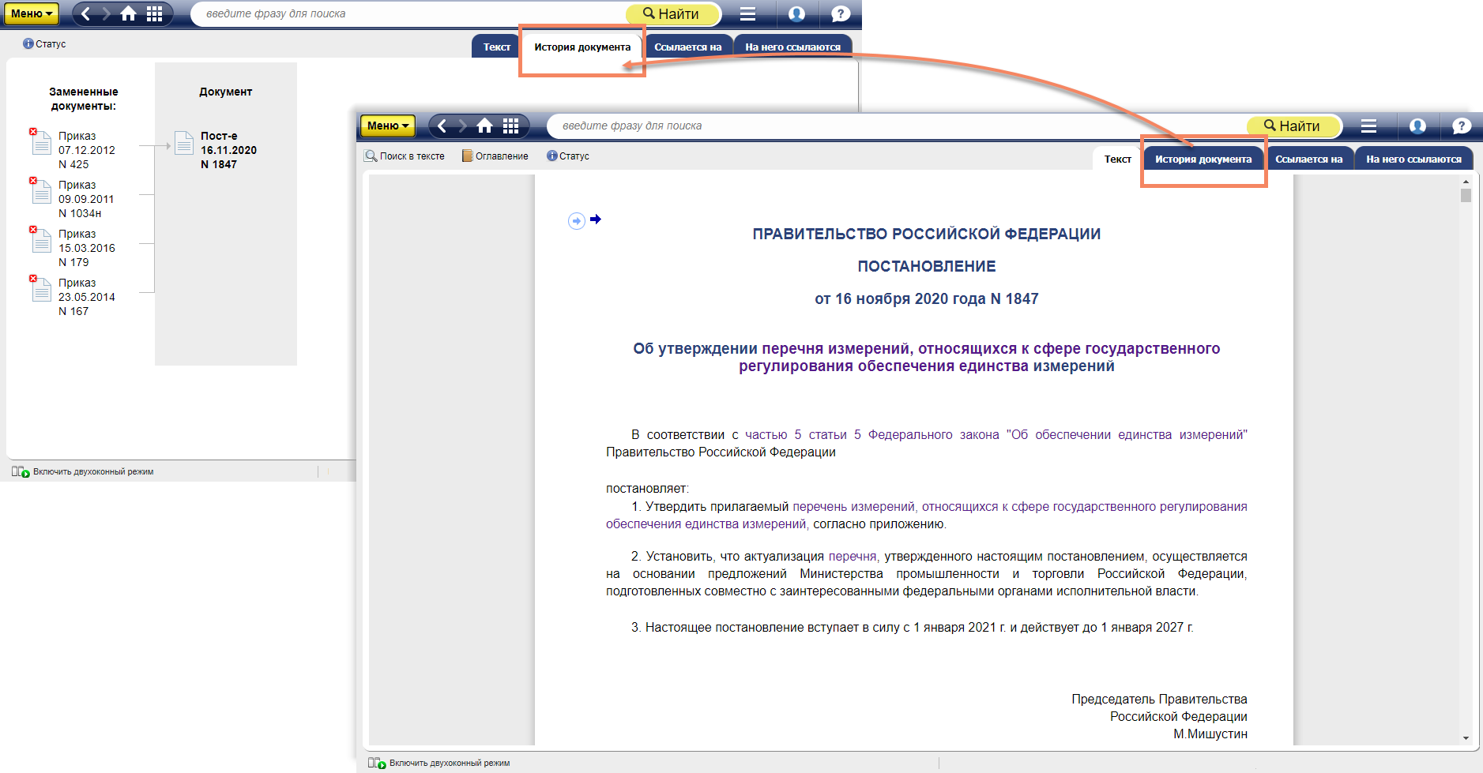Click Поиск в тексте toolbar item

click(x=405, y=156)
